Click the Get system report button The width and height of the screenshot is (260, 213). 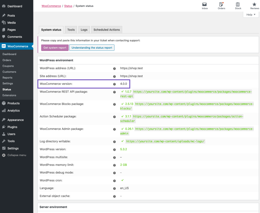click(55, 48)
